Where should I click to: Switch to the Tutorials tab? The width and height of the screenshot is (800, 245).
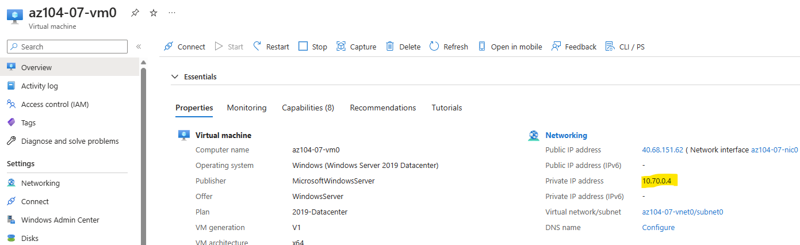click(x=447, y=108)
